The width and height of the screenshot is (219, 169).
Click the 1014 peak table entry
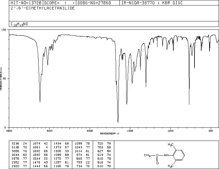[82, 151]
